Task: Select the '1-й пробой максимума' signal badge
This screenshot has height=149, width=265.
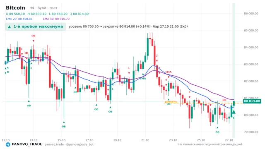Action: pos(35,26)
